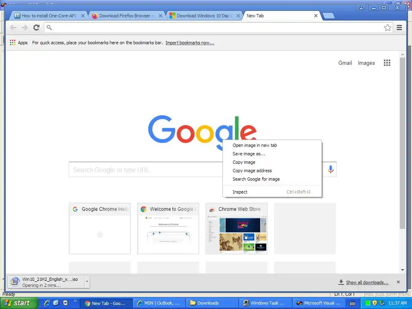
Task: Click the Chrome user profile button
Action: (x=361, y=8)
